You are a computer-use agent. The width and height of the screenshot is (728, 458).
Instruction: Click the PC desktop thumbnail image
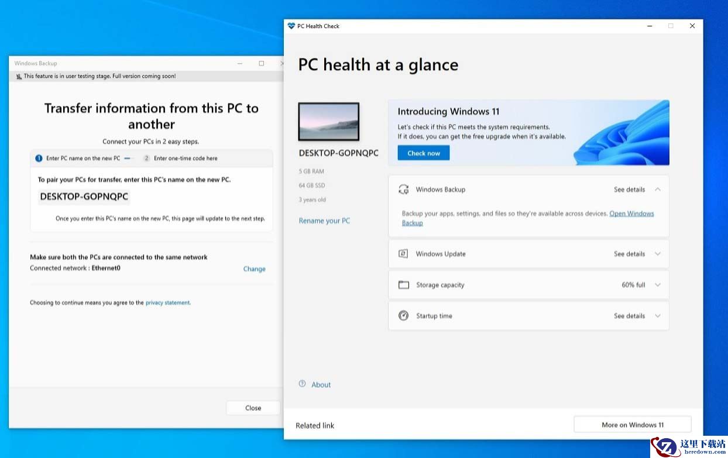[329, 122]
